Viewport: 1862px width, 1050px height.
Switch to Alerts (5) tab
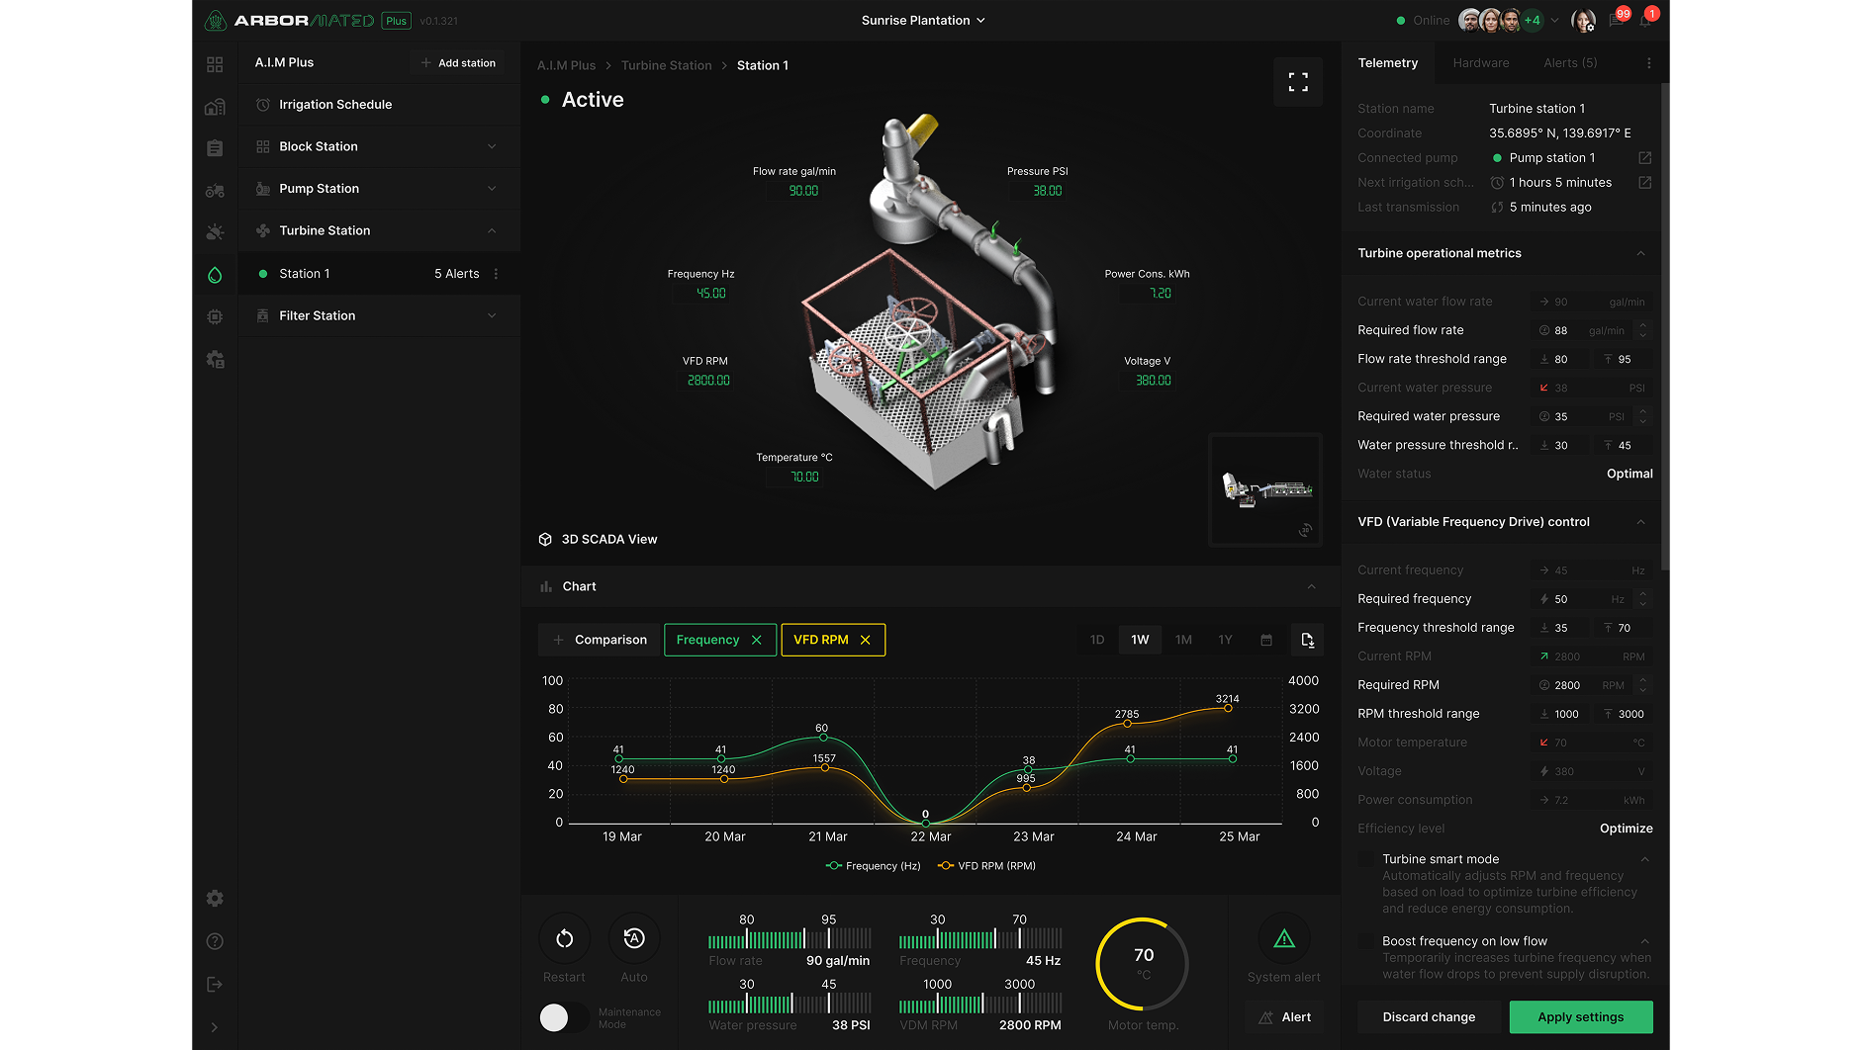(1570, 63)
